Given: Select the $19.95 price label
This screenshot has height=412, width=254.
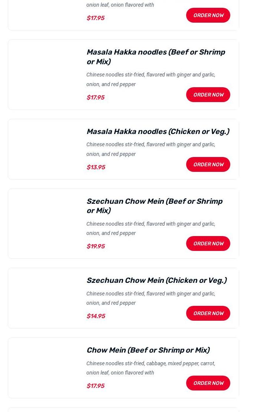Looking at the screenshot, I should 96,246.
